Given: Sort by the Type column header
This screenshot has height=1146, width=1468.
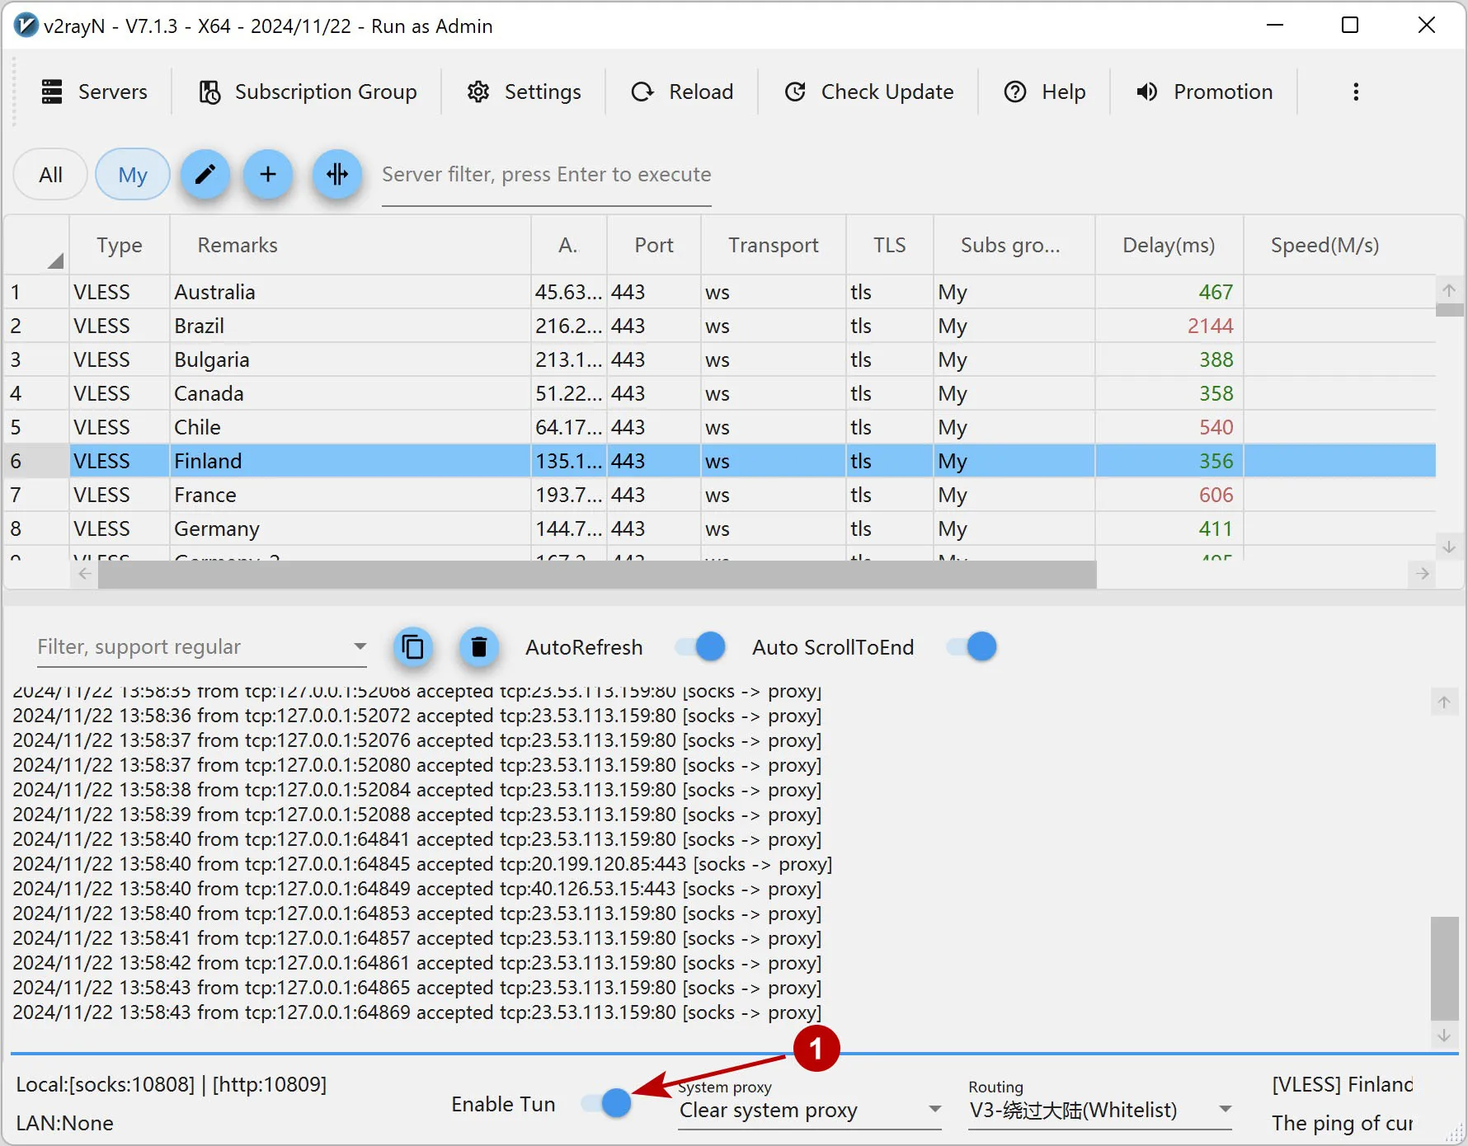Looking at the screenshot, I should (120, 245).
